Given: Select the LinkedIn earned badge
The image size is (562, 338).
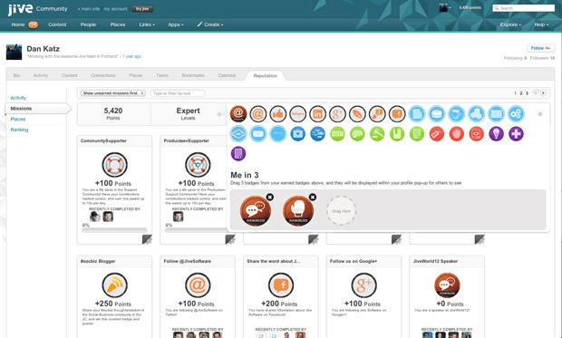Looking at the screenshot, I should 317,114.
